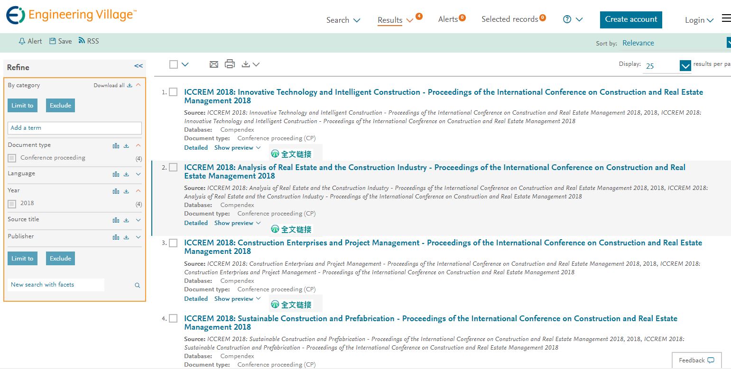
Task: Show preview for result 2
Action: pos(238,223)
